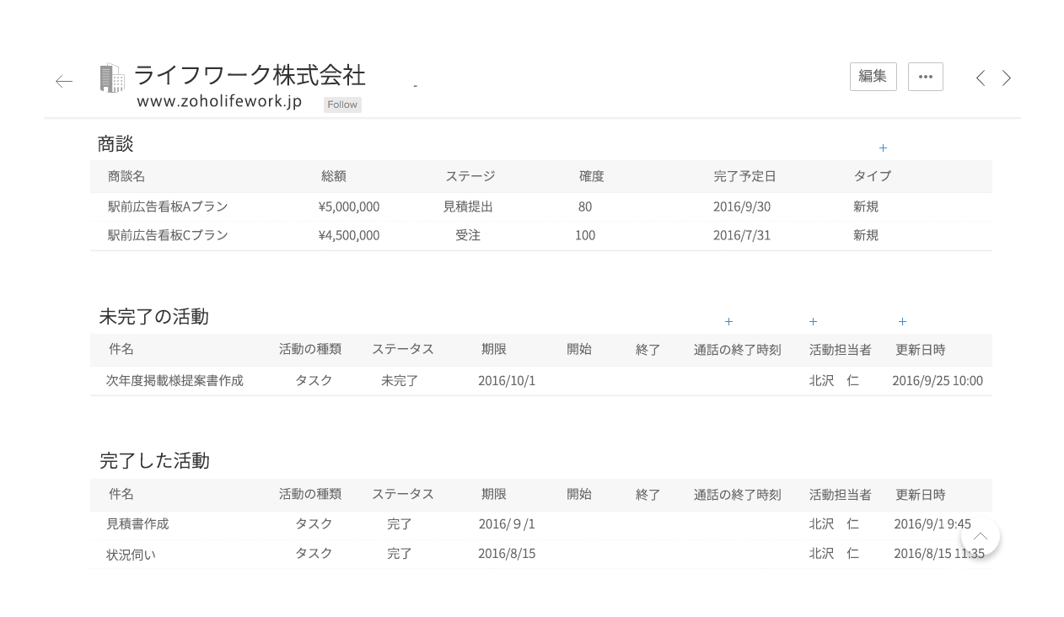Image resolution: width=1064 pixels, height=617 pixels.
Task: Click the 商談 section heading
Action: tap(116, 144)
